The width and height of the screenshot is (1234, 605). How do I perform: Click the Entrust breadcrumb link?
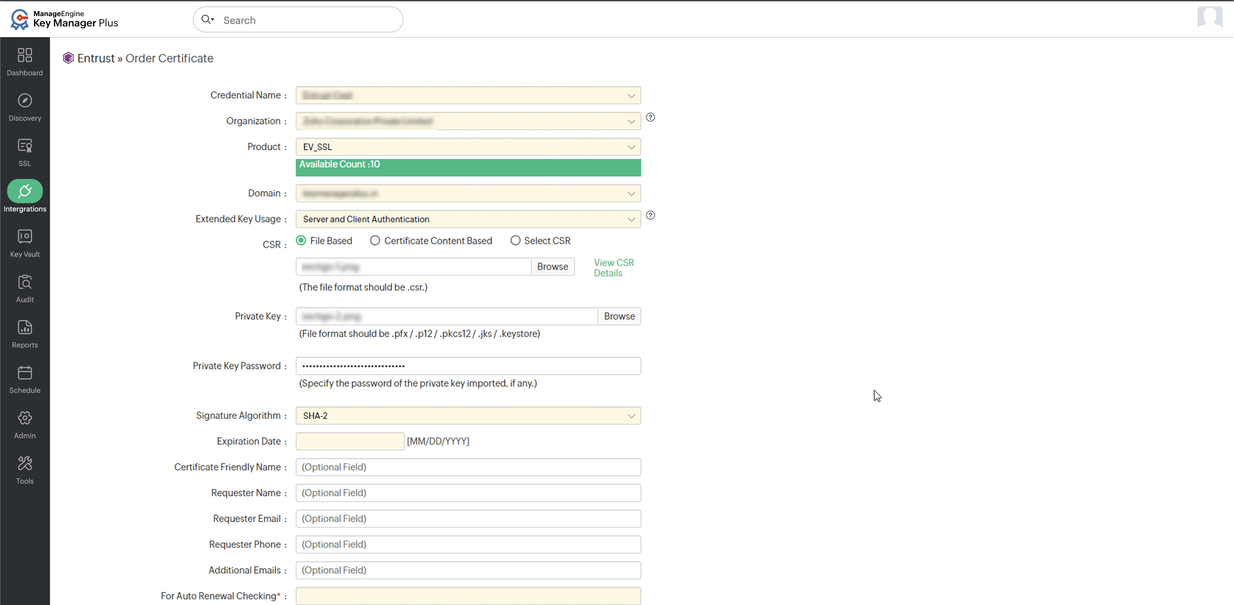[96, 58]
